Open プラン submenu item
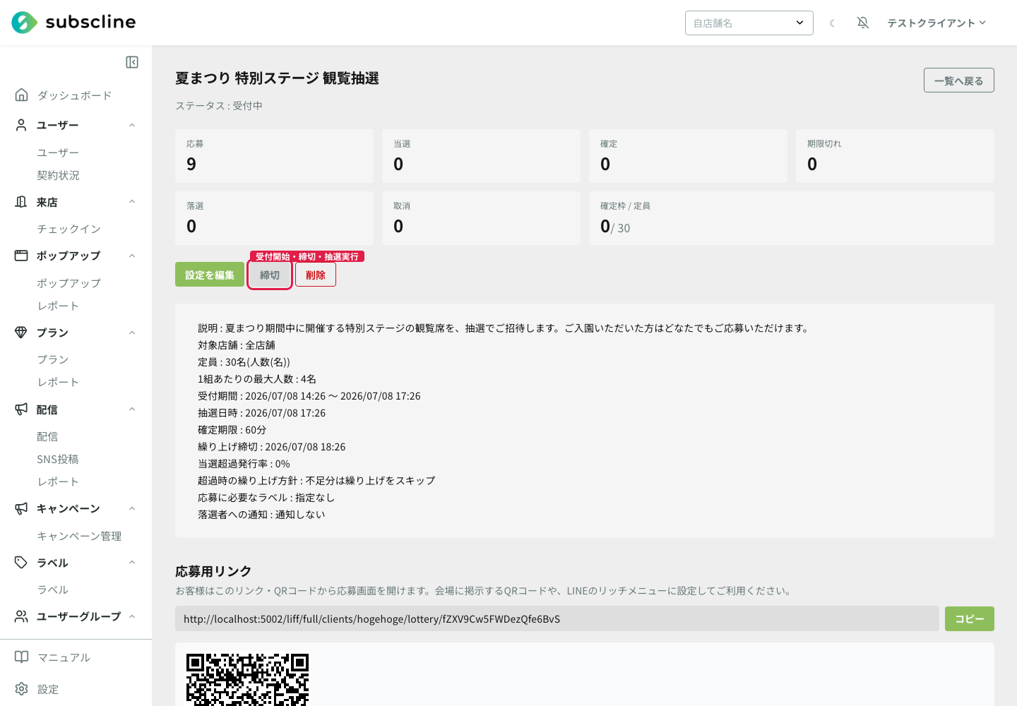 tap(53, 359)
